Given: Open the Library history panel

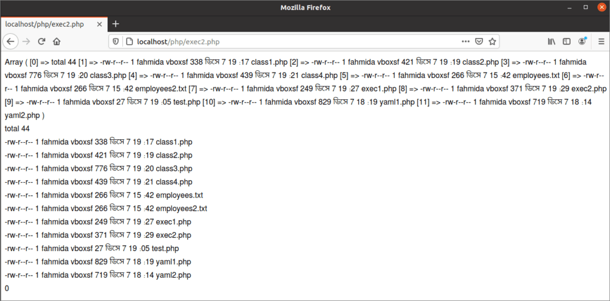Looking at the screenshot, I should coord(552,42).
